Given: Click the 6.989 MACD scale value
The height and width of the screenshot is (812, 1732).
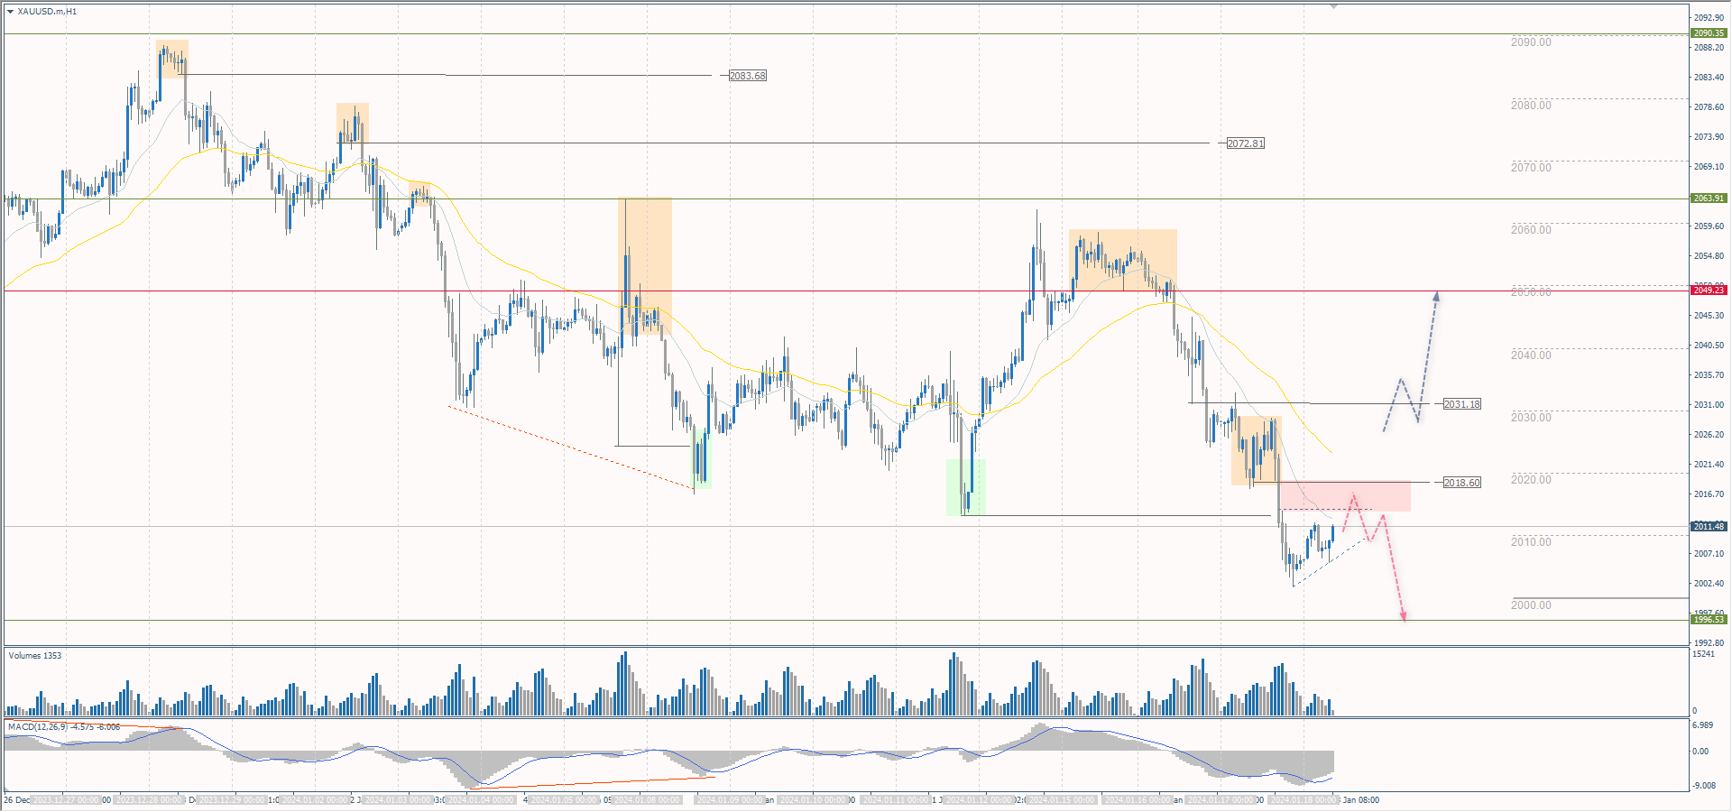Looking at the screenshot, I should click(x=1702, y=725).
